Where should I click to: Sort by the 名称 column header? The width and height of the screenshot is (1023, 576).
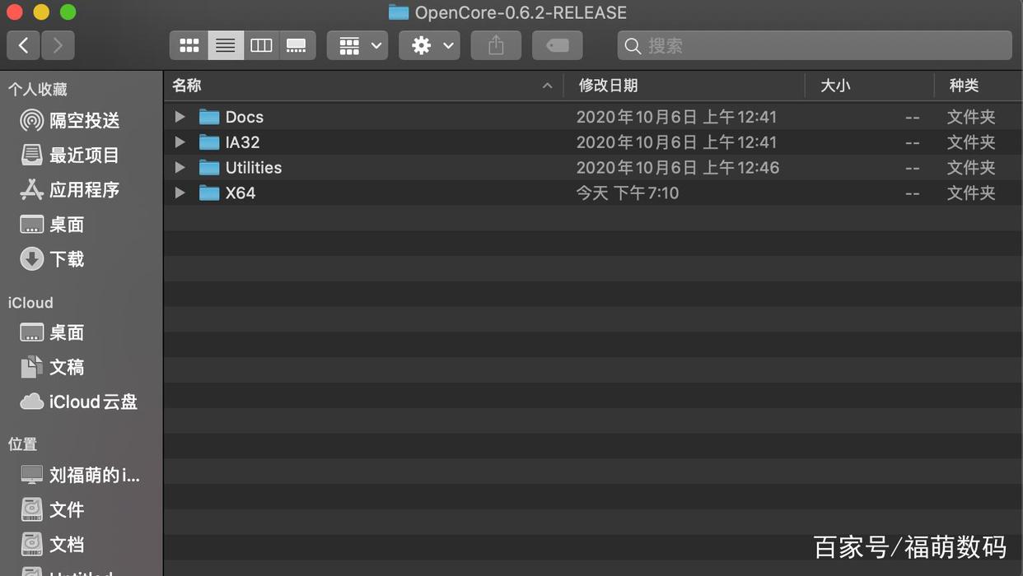[363, 86]
